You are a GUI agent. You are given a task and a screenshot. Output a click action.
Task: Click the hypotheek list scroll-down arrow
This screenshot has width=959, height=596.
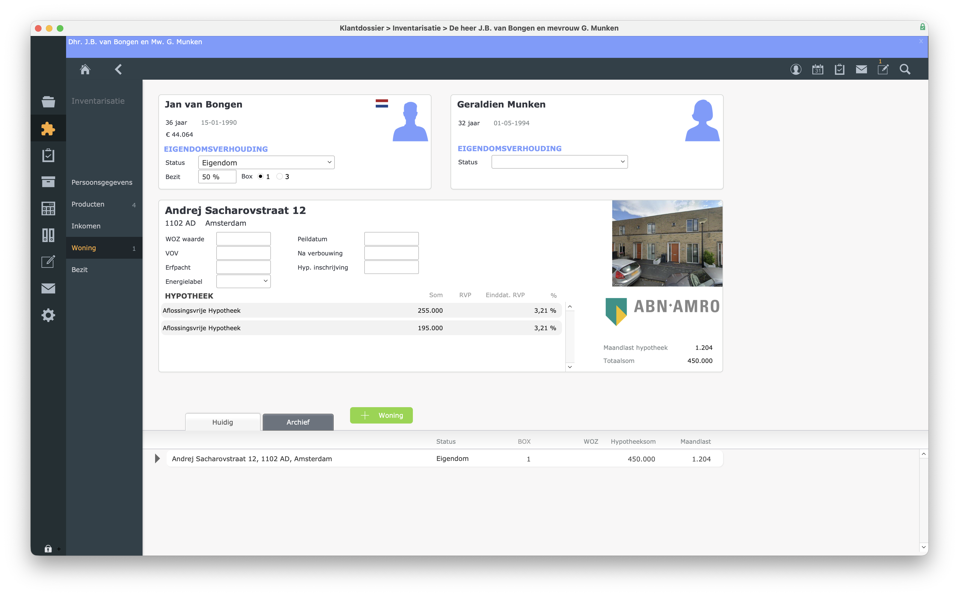570,367
